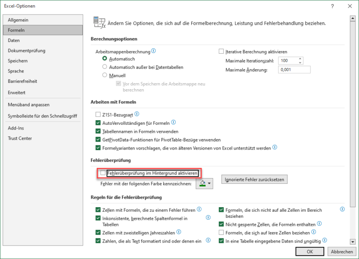
Task: Enable Fehlerüberprüfung im Hintergrund aktivieren checkbox
Action: point(103,173)
